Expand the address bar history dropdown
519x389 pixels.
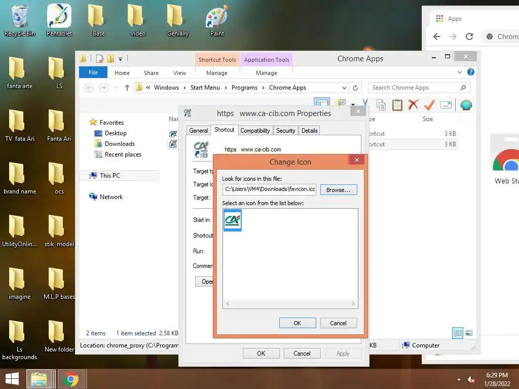(x=344, y=88)
